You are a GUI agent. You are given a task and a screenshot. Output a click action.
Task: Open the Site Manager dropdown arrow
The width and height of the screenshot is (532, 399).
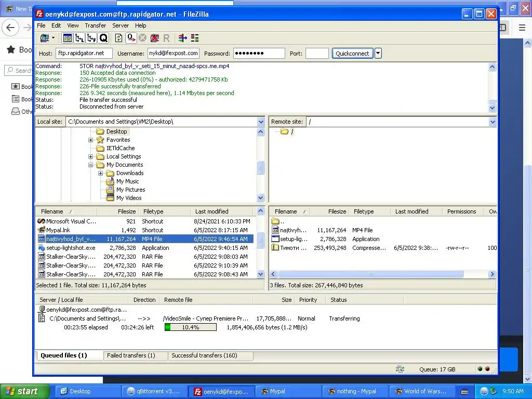54,38
